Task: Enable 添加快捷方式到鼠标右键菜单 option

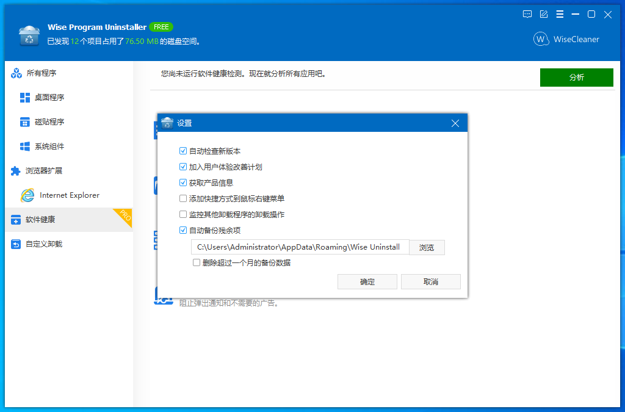Action: click(183, 198)
